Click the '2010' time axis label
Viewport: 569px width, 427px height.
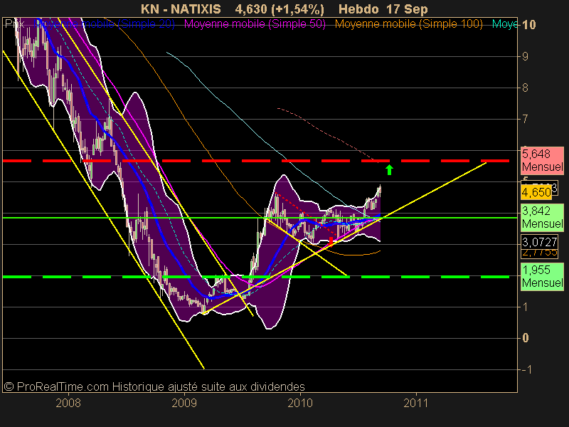pyautogui.click(x=300, y=403)
